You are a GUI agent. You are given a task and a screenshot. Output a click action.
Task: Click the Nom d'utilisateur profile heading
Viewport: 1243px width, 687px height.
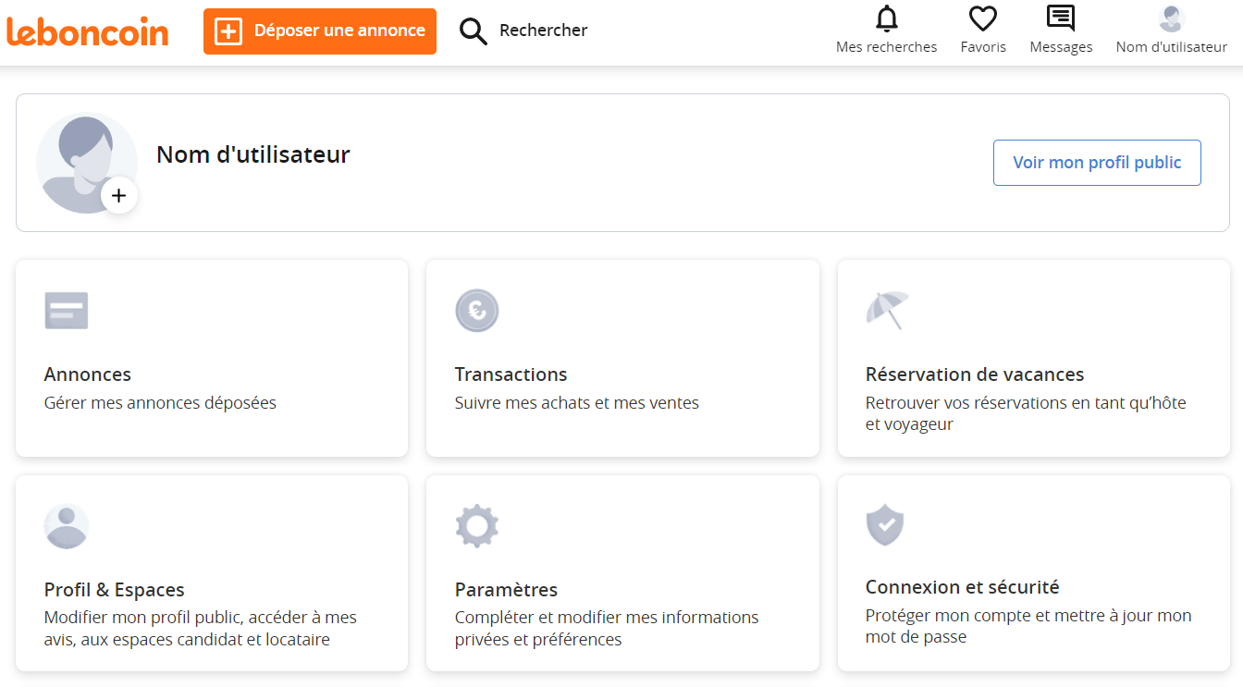[252, 154]
